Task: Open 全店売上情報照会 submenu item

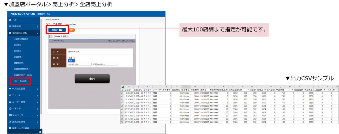Action: [x=21, y=39]
